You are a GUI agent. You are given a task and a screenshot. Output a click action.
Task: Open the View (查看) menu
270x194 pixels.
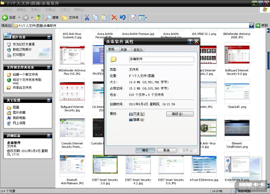click(x=36, y=10)
